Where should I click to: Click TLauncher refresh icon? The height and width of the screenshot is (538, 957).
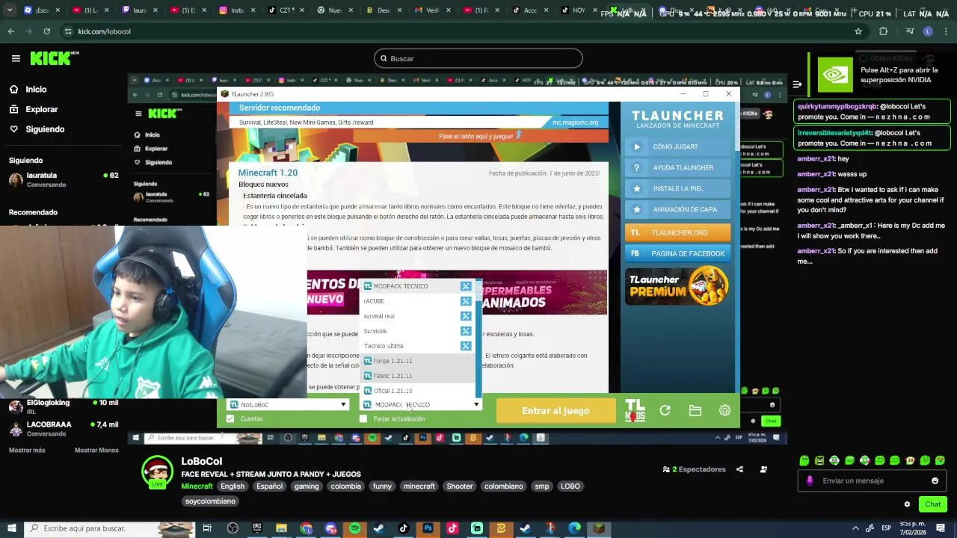[x=665, y=410]
